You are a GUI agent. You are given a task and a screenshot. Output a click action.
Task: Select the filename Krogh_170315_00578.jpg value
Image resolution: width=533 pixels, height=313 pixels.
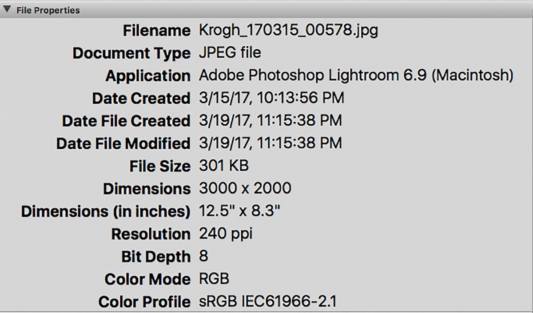click(x=289, y=31)
